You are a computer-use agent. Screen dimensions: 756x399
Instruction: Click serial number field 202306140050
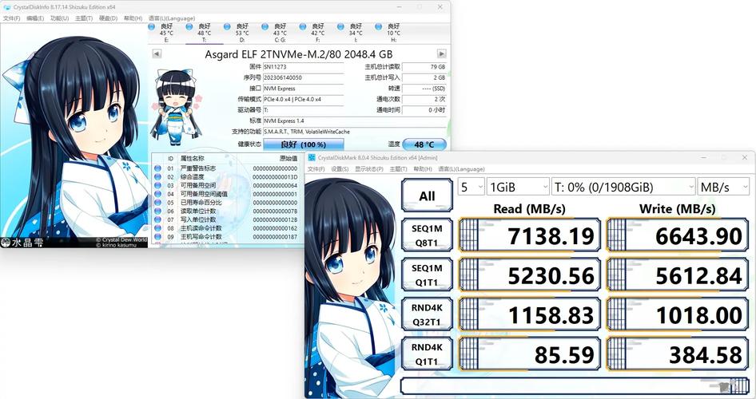pyautogui.click(x=303, y=77)
